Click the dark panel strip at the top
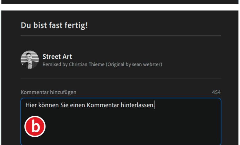The image size is (240, 145). pos(120,2)
